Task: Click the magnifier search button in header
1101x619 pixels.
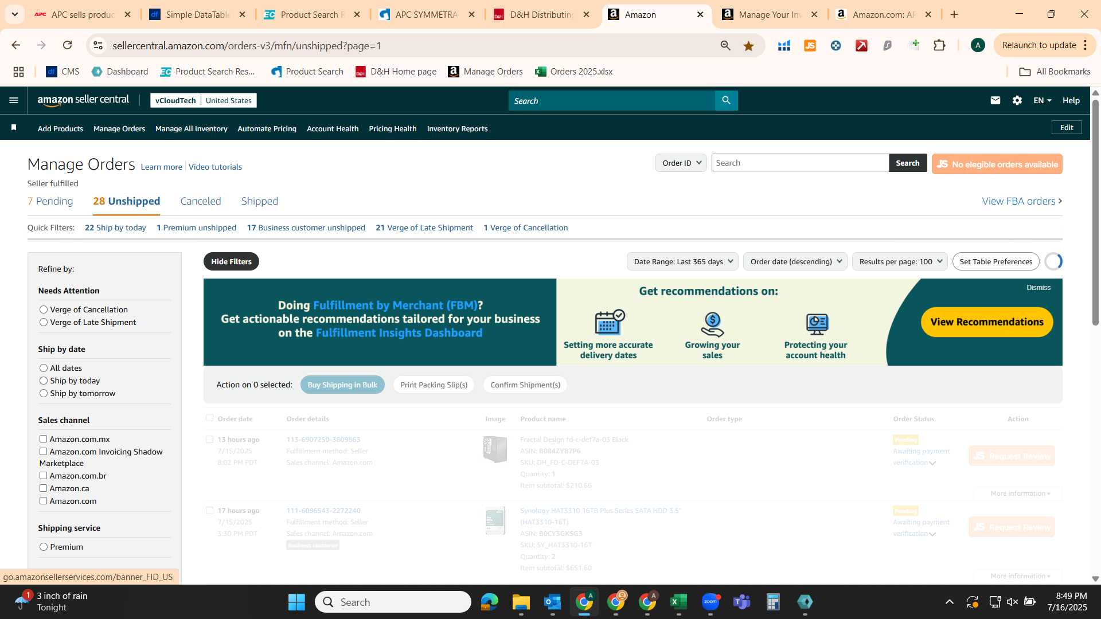Action: pos(726,100)
